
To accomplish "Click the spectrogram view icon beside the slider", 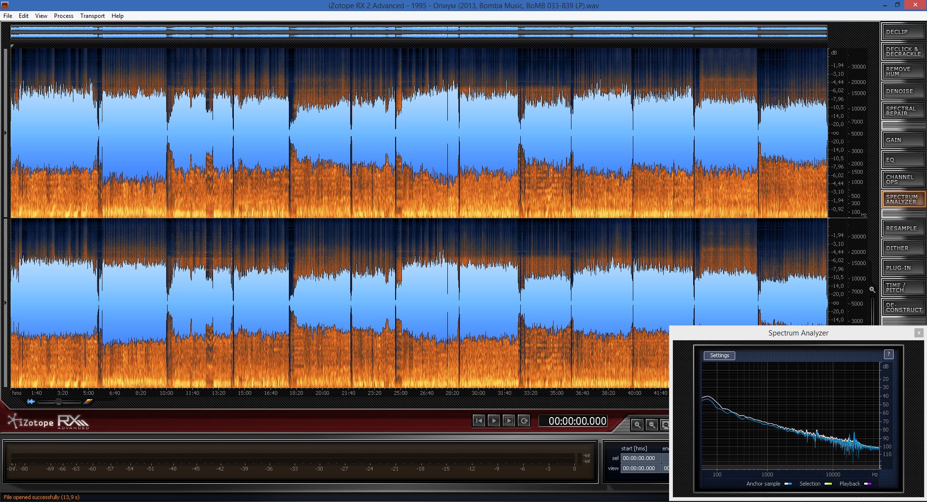I will pos(87,402).
